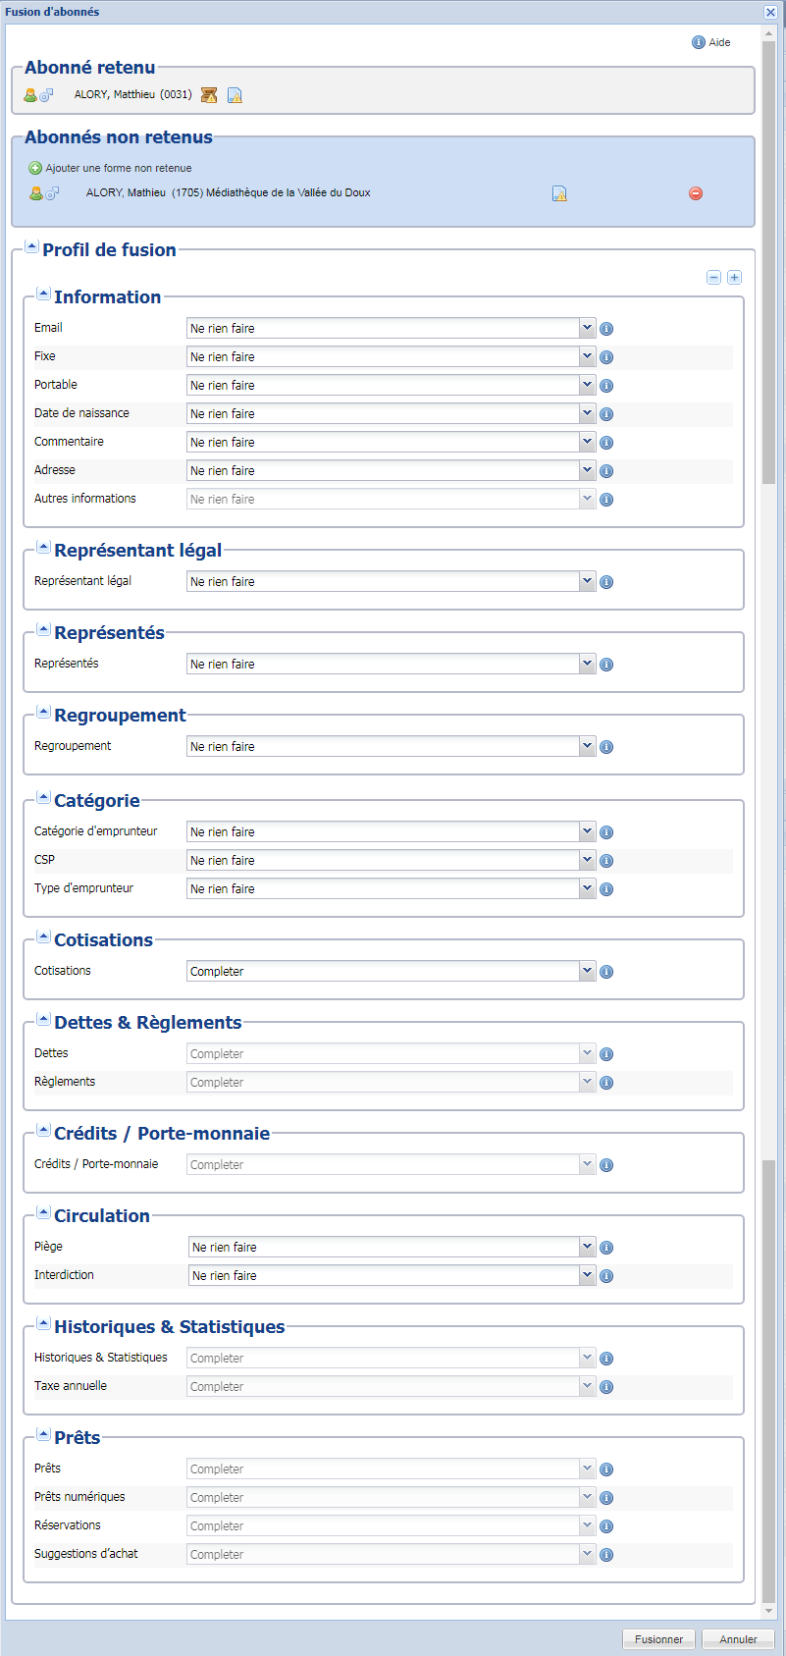Screen dimensions: 786x1656
Task: Show info for the Représentés field
Action: point(606,665)
